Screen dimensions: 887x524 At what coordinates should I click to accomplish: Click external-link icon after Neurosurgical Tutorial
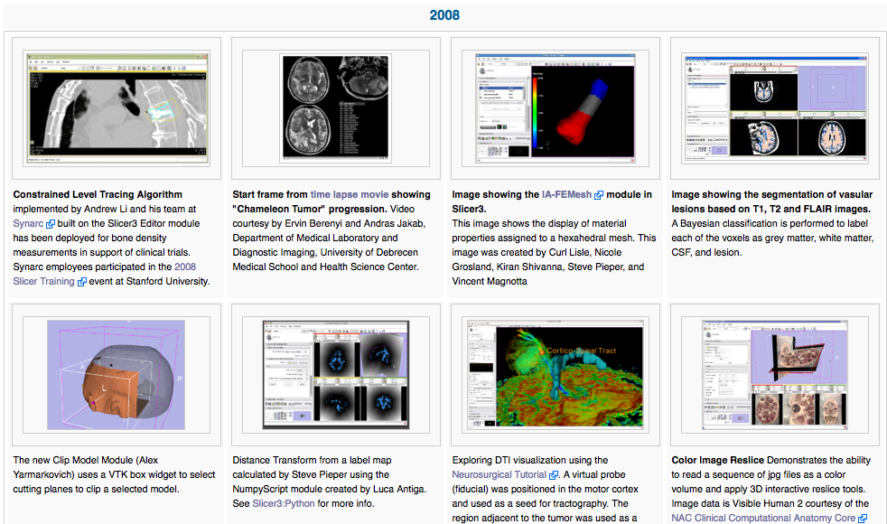coord(552,475)
